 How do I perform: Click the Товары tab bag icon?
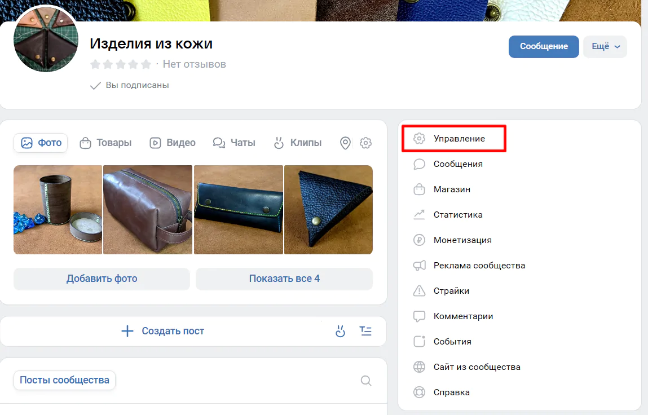[85, 143]
